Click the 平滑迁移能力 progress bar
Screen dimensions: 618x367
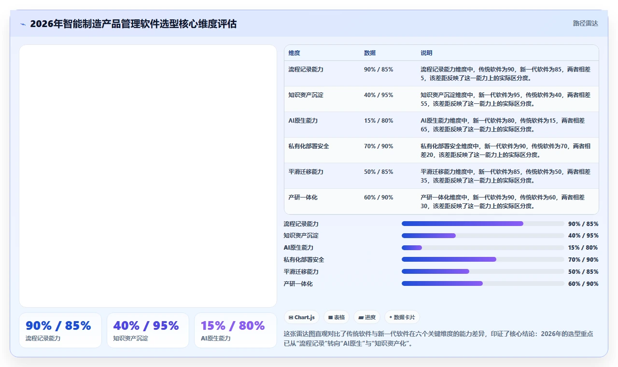483,271
